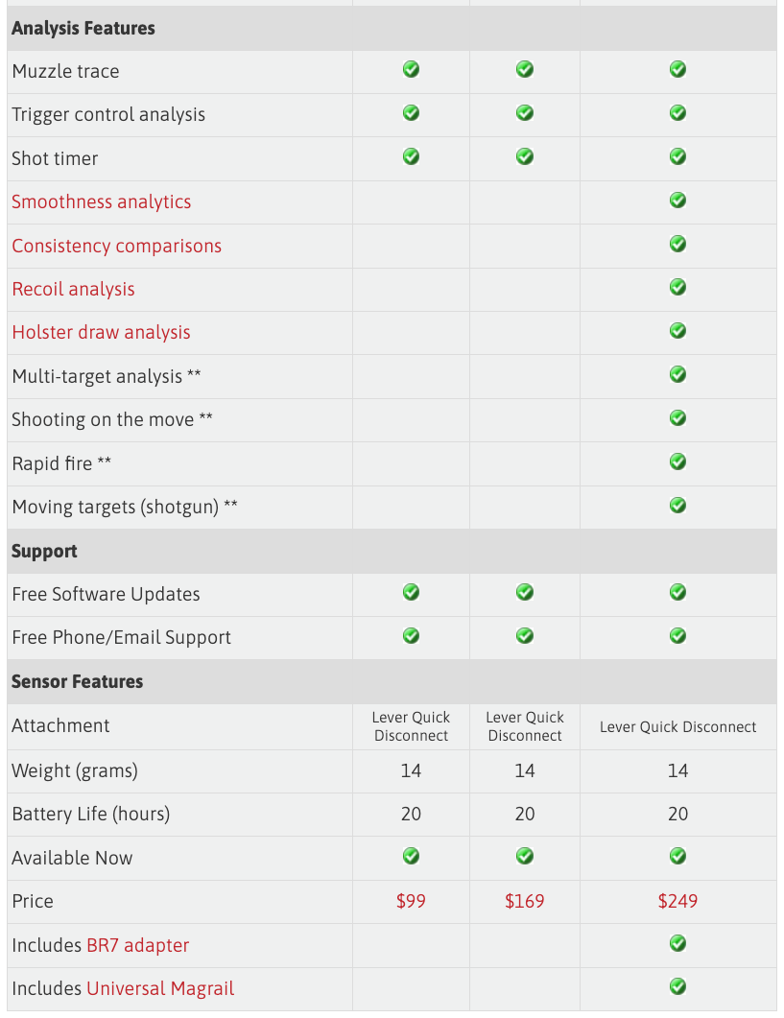Click the Analysis Features section header
The width and height of the screenshot is (784, 1018).
(x=83, y=28)
